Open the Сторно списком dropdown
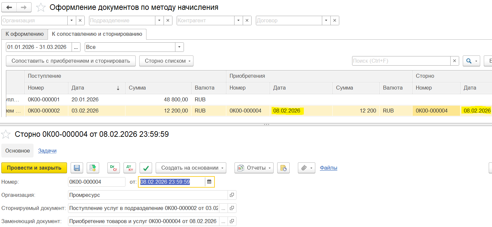Viewport: 492px width, 227px height. click(x=166, y=61)
